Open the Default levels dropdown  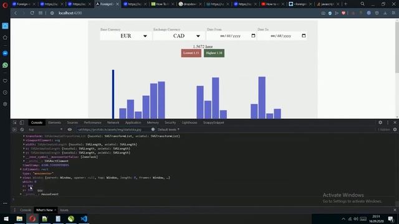pos(168,129)
